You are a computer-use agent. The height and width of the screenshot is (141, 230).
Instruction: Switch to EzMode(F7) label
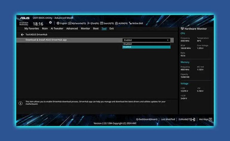click(185, 119)
